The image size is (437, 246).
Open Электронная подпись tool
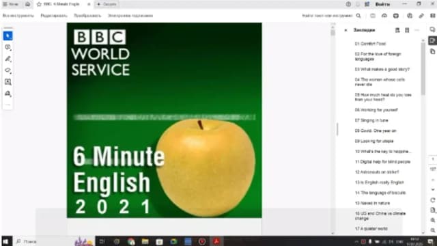[130, 16]
